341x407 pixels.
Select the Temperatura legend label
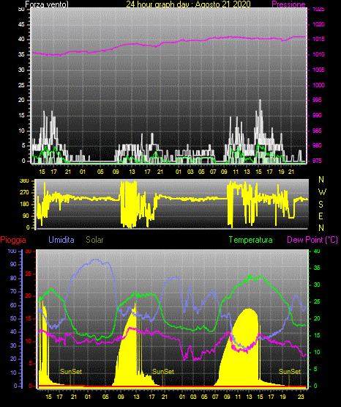pyautogui.click(x=251, y=240)
